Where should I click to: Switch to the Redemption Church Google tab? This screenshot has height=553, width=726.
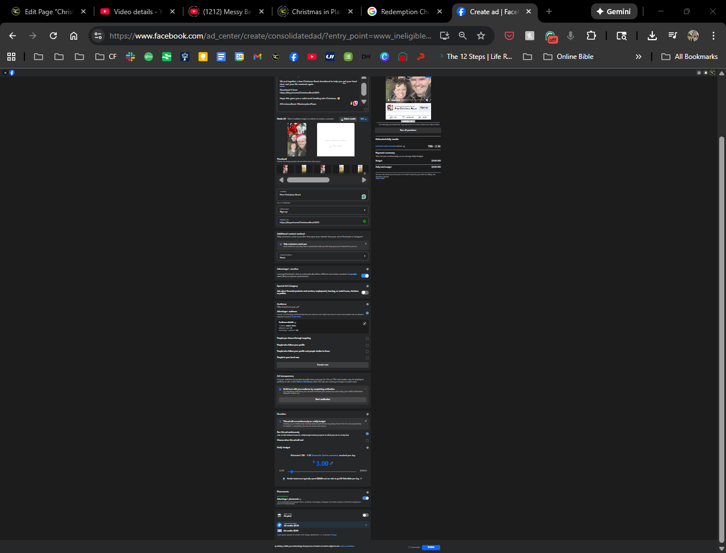406,11
